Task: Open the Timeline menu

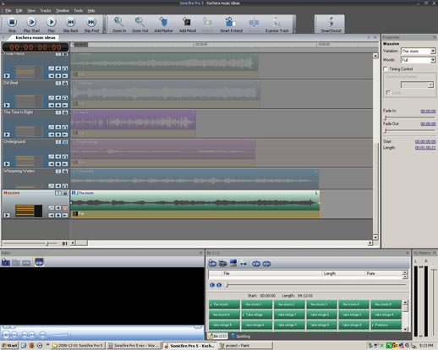Action: [x=63, y=11]
